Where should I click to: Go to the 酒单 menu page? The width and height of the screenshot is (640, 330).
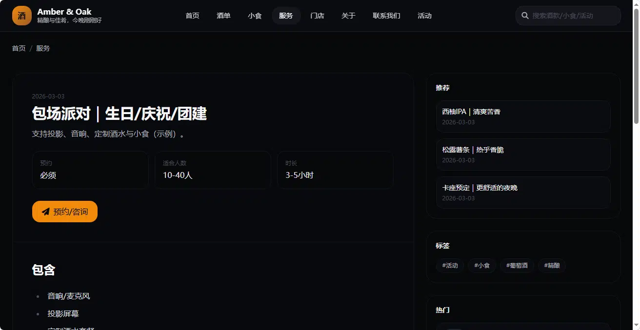(x=224, y=16)
